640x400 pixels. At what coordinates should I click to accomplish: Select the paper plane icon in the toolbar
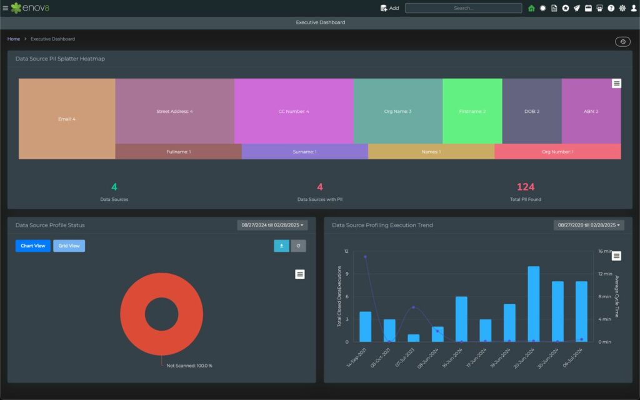click(x=576, y=8)
